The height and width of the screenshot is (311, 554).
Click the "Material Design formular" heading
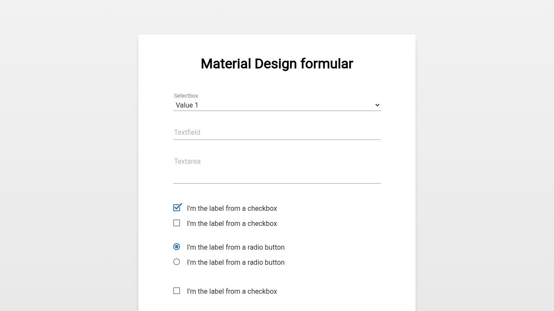pyautogui.click(x=277, y=63)
